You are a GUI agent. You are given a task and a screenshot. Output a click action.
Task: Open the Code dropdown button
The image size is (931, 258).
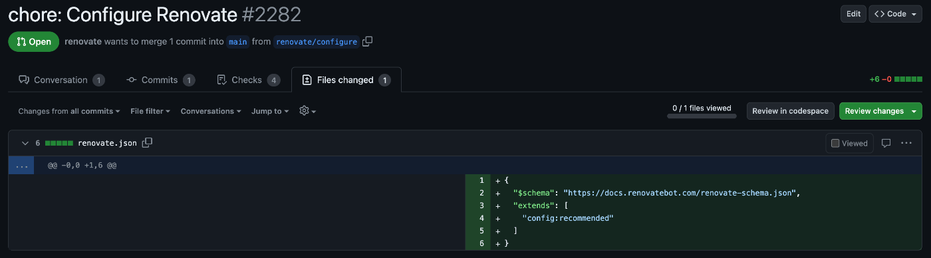pyautogui.click(x=895, y=14)
